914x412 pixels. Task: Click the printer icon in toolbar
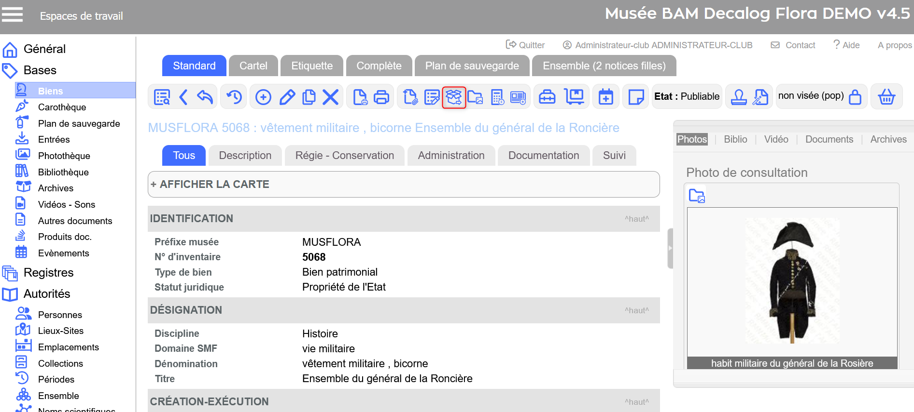(381, 97)
